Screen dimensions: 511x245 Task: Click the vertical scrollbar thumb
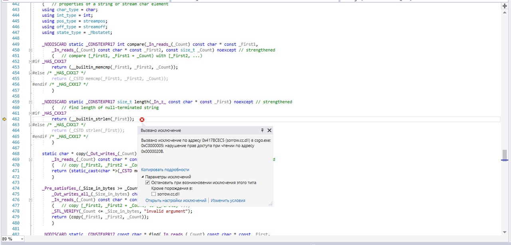505,154
